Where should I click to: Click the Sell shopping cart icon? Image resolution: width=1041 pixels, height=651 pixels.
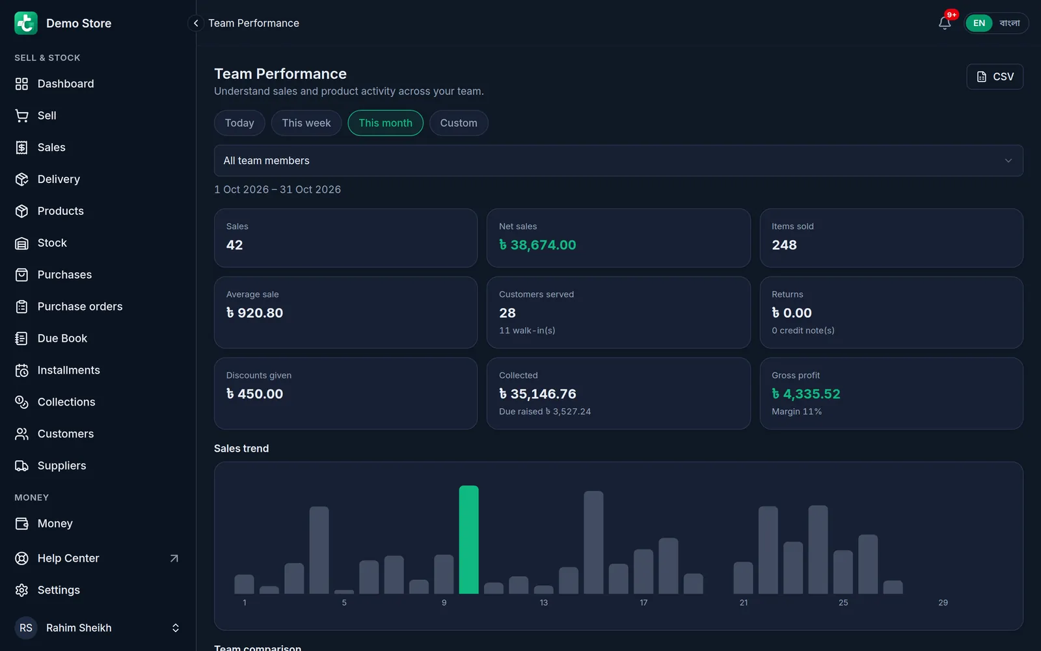click(x=21, y=116)
